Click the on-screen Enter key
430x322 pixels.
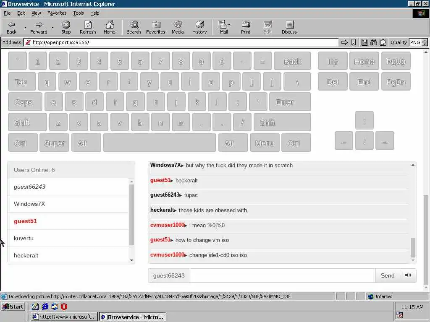pos(290,102)
